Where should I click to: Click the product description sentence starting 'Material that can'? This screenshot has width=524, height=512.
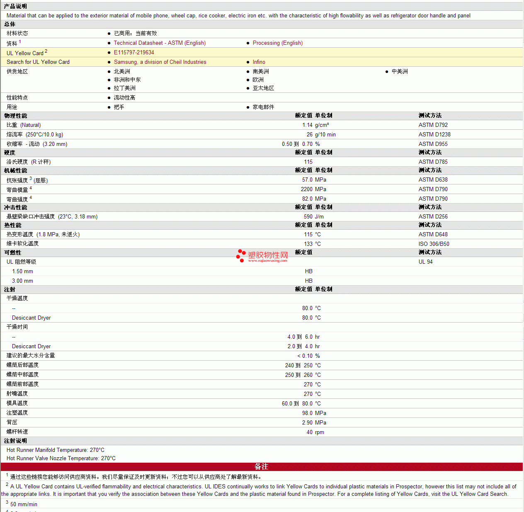(x=238, y=16)
